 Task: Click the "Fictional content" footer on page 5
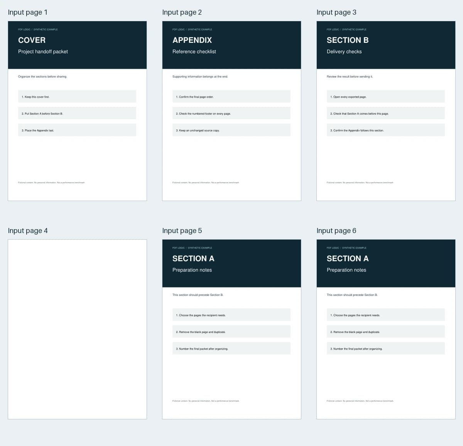(206, 401)
